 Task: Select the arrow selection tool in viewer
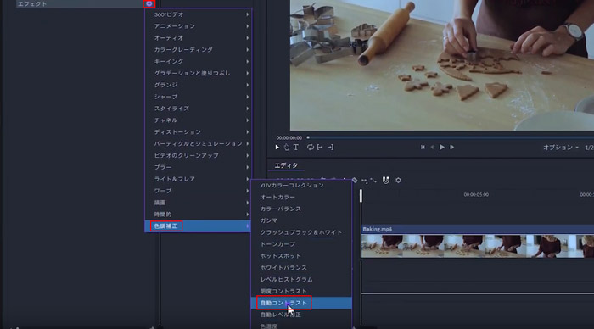(x=277, y=148)
